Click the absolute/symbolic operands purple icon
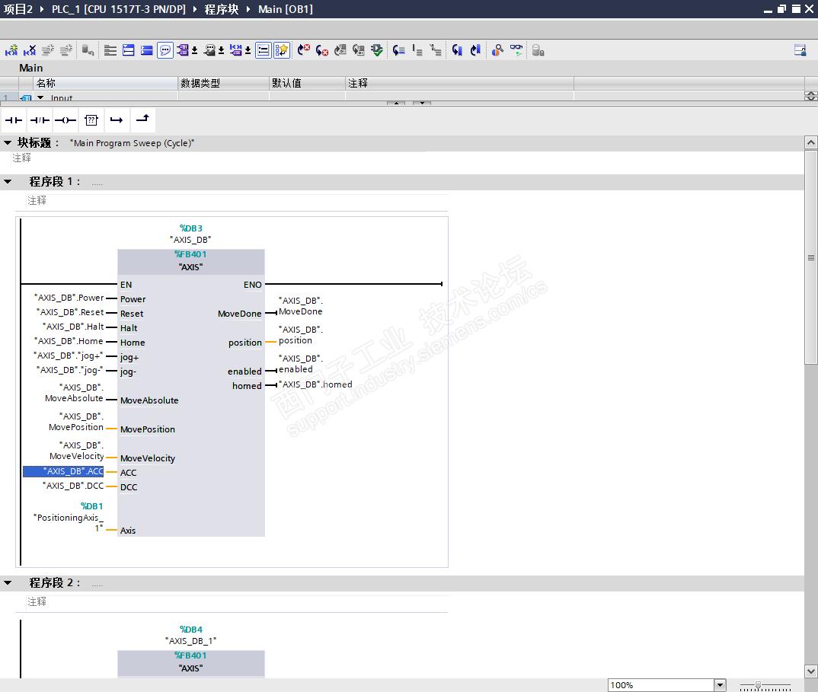Screen dimensions: 818x692 tap(183, 50)
